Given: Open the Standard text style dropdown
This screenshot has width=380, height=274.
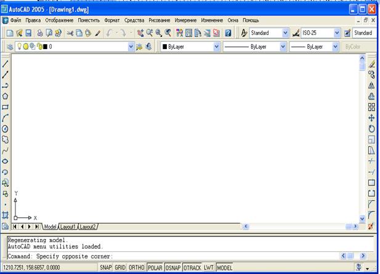Looking at the screenshot, I should pyautogui.click(x=286, y=33).
